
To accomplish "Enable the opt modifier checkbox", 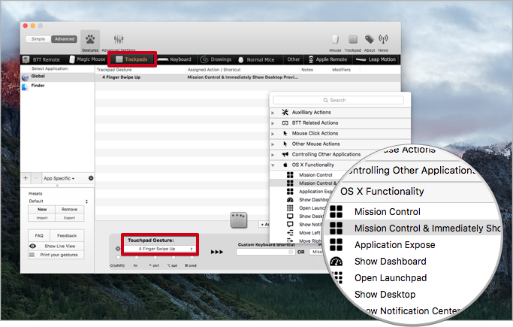I will coord(173,258).
